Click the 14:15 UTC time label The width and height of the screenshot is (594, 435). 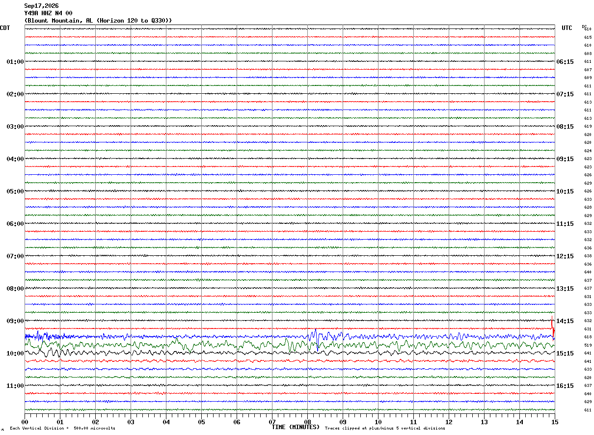(565, 321)
